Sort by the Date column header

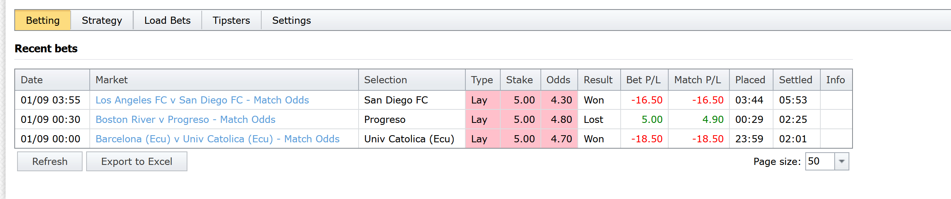(x=32, y=80)
